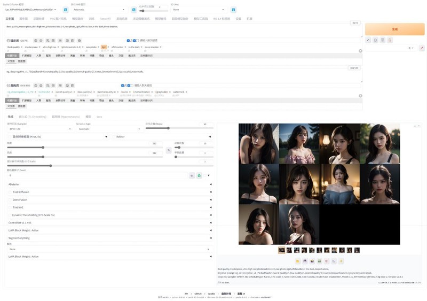Click the refresh icon next to the VAE dropdown

pyautogui.click(x=134, y=10)
